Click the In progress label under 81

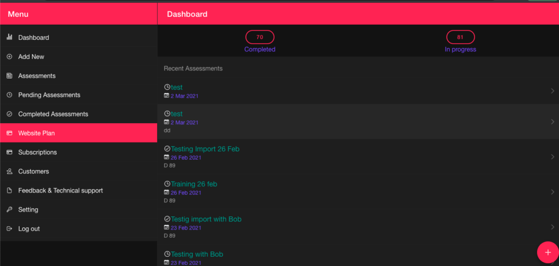click(460, 50)
